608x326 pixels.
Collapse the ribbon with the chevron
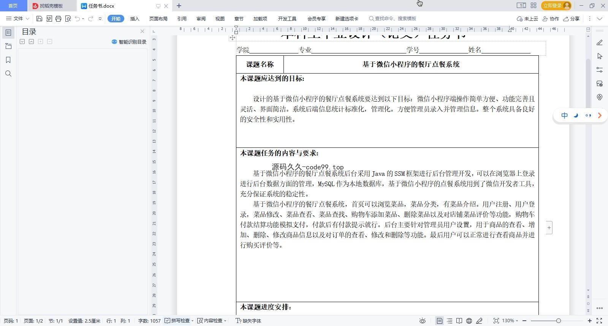coord(600,19)
